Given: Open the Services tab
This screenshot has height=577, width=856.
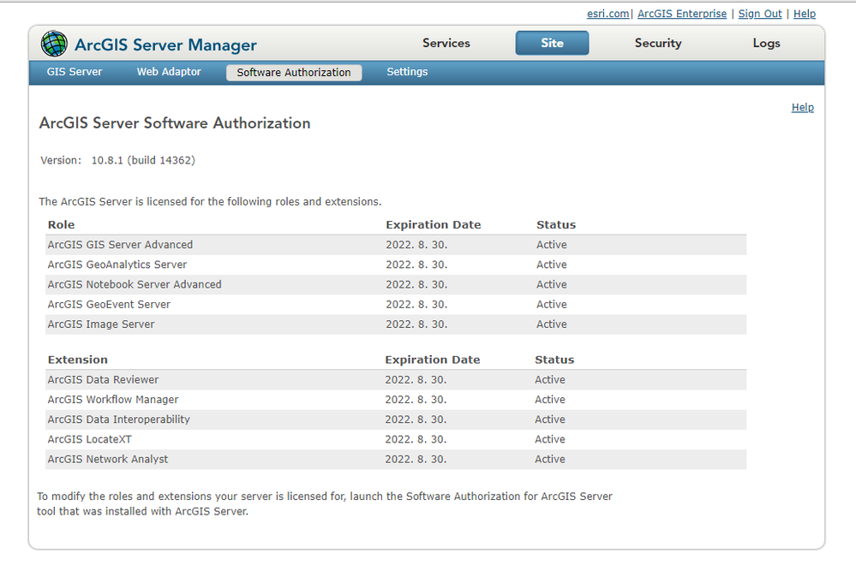Looking at the screenshot, I should pos(446,44).
